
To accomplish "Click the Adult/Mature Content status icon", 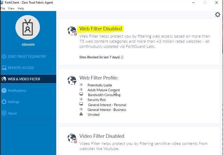I will (x=81, y=89).
